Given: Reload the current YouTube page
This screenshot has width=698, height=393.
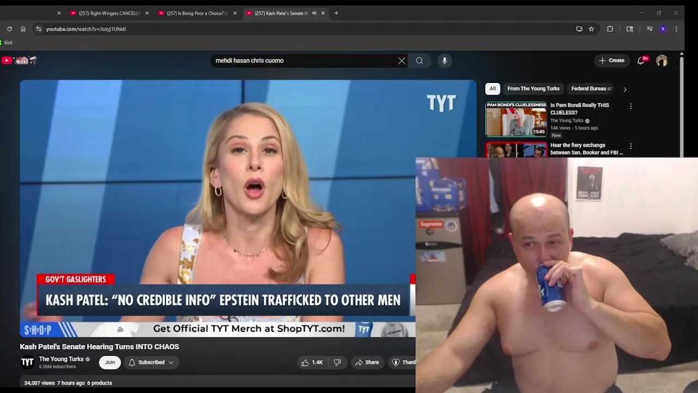Looking at the screenshot, I should point(9,29).
